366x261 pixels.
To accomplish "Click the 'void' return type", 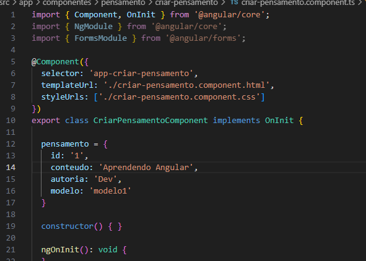I will (x=108, y=250).
